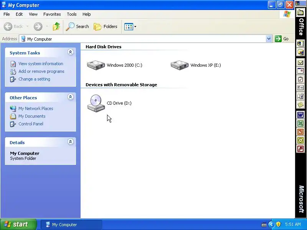Click New Note yellow sticky icon
The image size is (307, 230).
[300, 105]
